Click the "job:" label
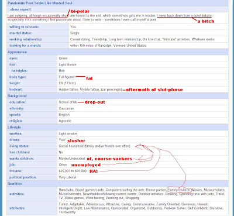The width and height of the screenshot is (234, 216). coord(12,164)
